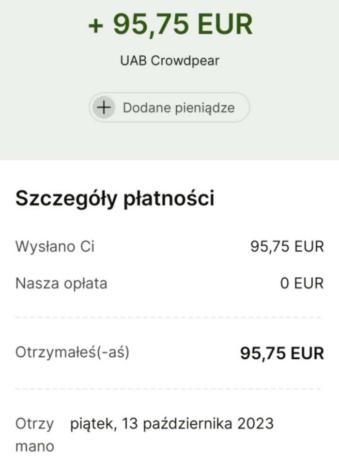Tap the Dodane pieniądze label text

coord(178,108)
